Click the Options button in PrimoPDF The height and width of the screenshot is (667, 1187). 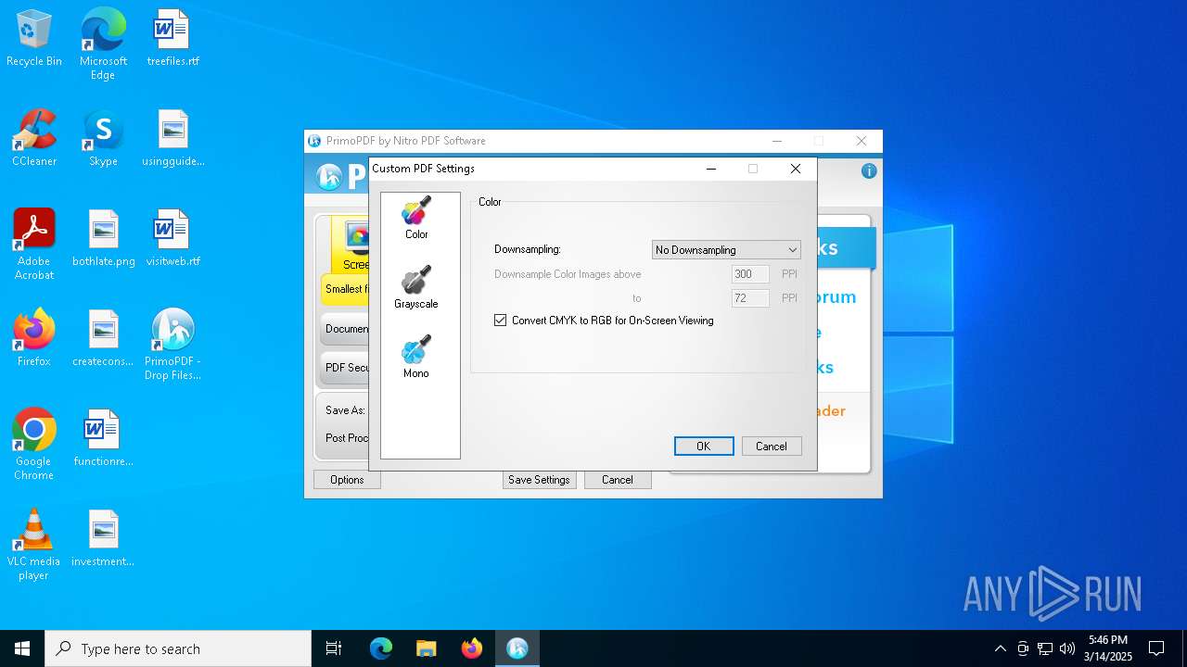(347, 480)
